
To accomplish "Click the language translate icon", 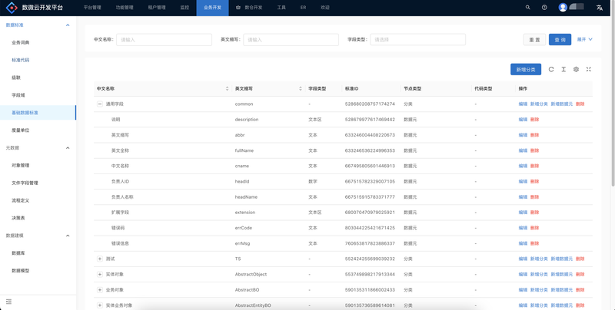I will [x=599, y=7].
